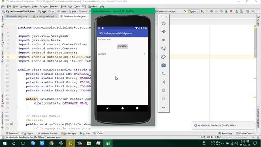
Task: Open the app run configuration dropdown
Action: [x=193, y=11]
